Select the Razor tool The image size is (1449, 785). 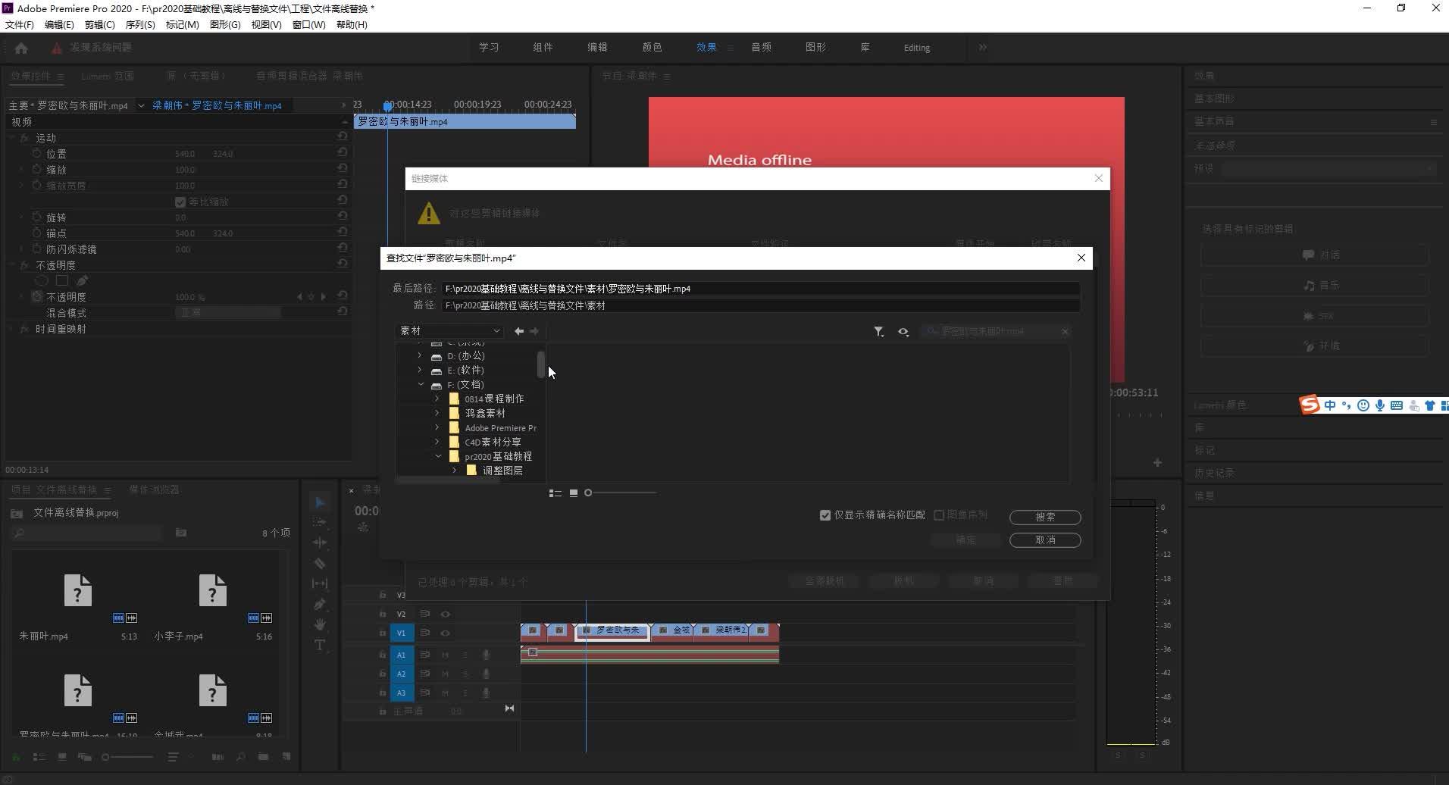click(x=320, y=563)
